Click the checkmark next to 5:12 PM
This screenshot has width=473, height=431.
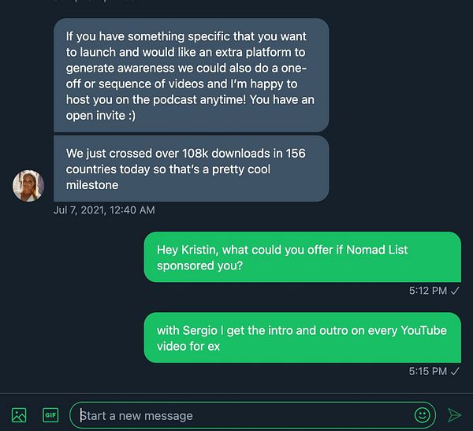[x=455, y=291]
